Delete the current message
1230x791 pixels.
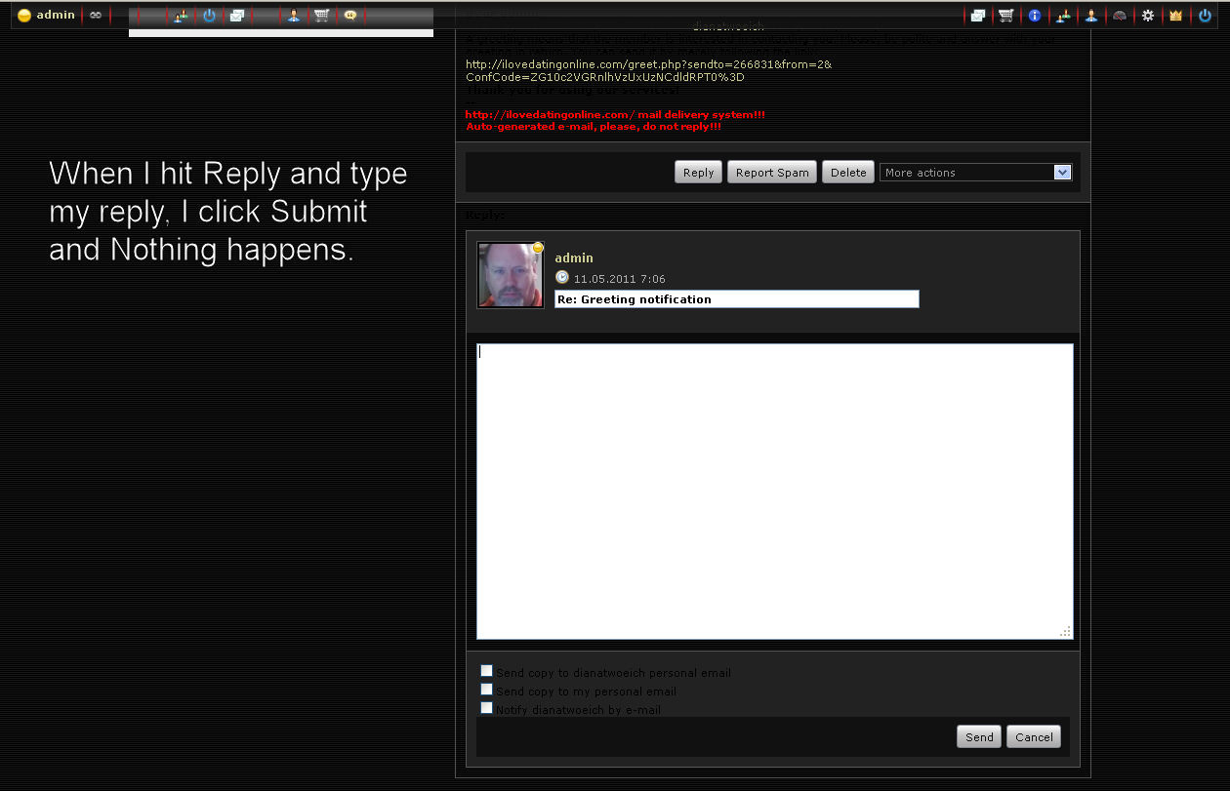click(x=847, y=173)
